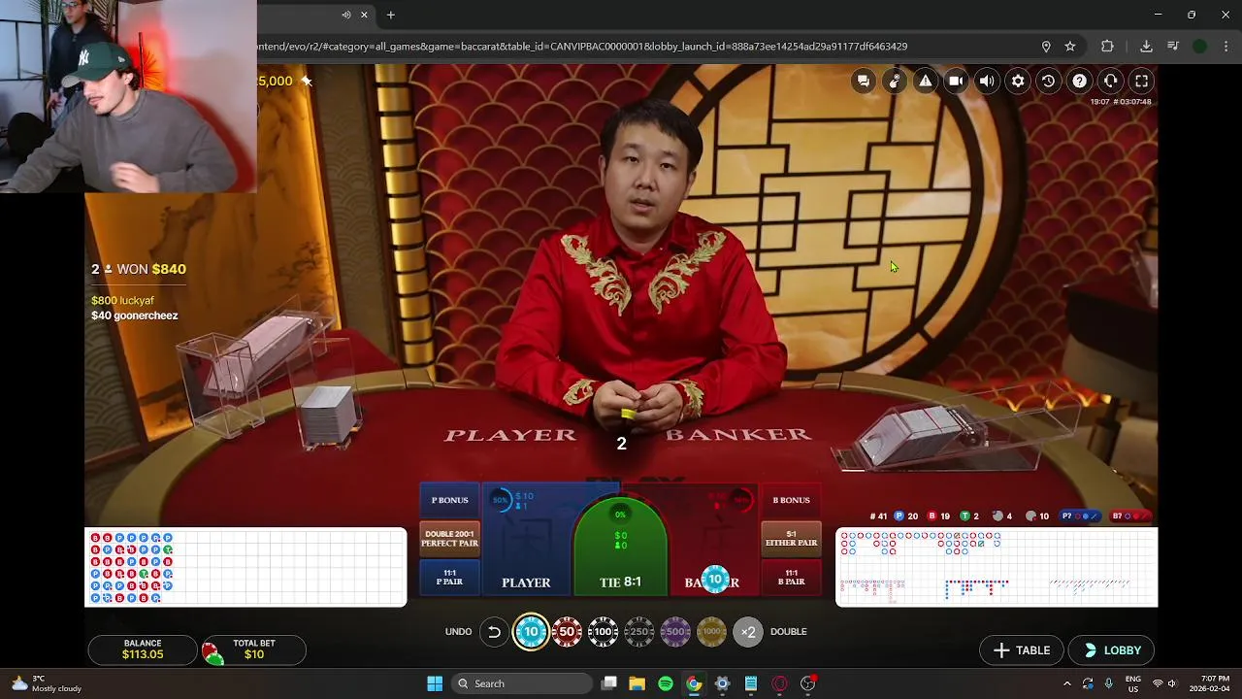Open video camera settings icon
The width and height of the screenshot is (1242, 699).
click(x=956, y=82)
